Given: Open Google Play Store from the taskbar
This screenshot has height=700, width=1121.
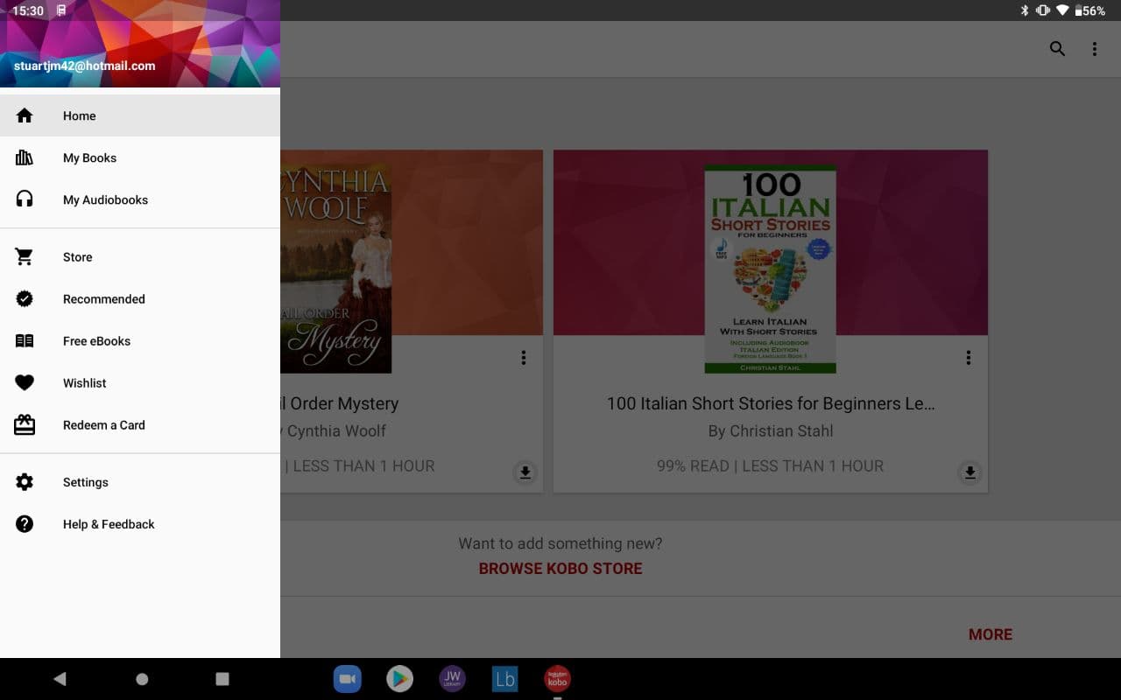Looking at the screenshot, I should click(400, 679).
